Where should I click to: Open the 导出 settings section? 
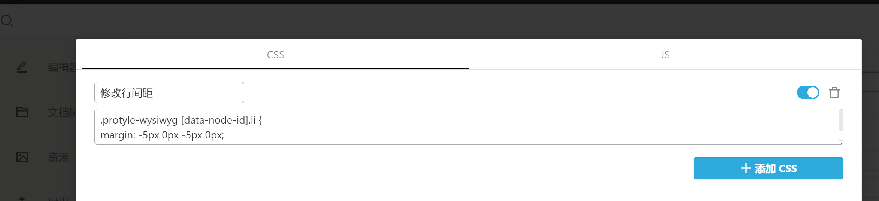(x=58, y=199)
